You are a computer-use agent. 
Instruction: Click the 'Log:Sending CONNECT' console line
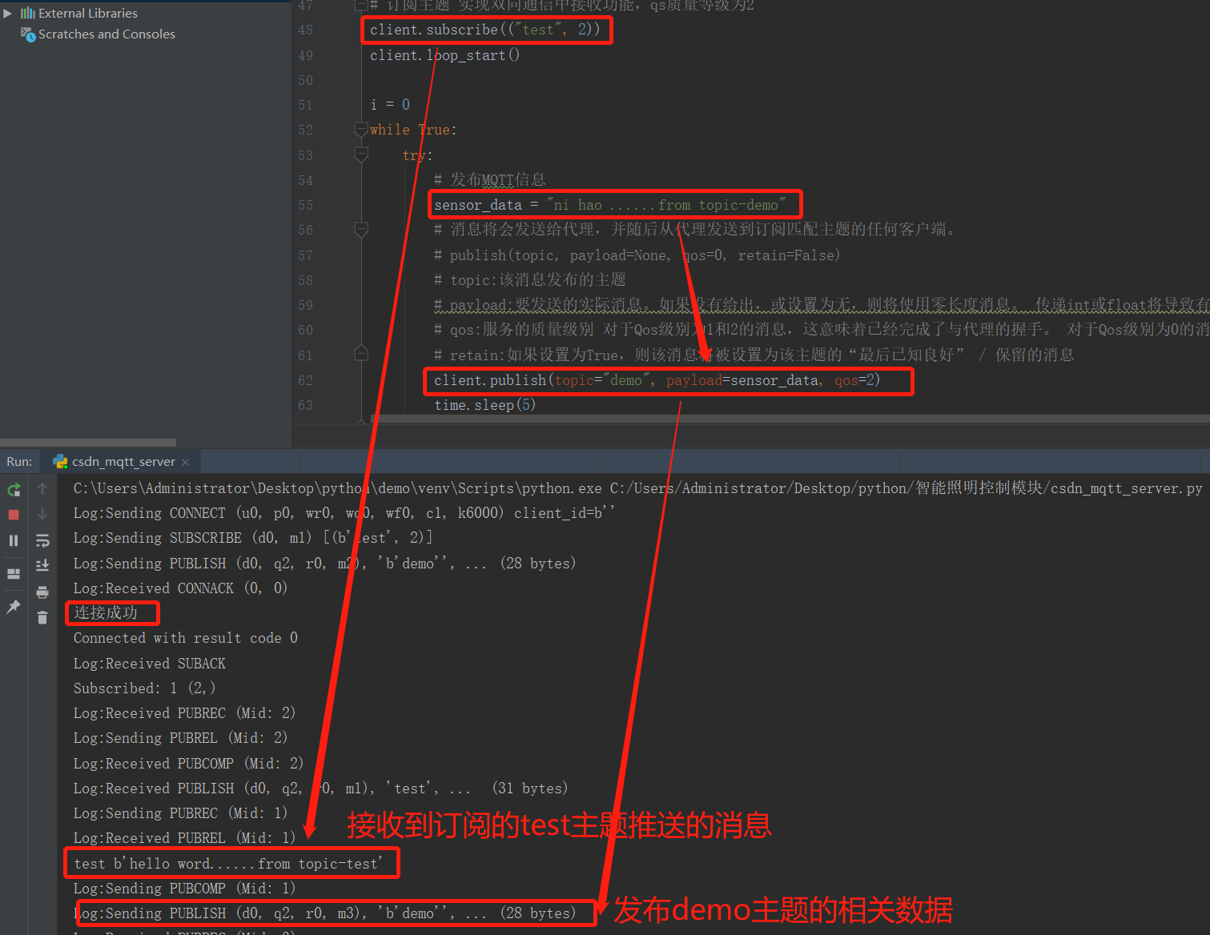click(x=344, y=513)
